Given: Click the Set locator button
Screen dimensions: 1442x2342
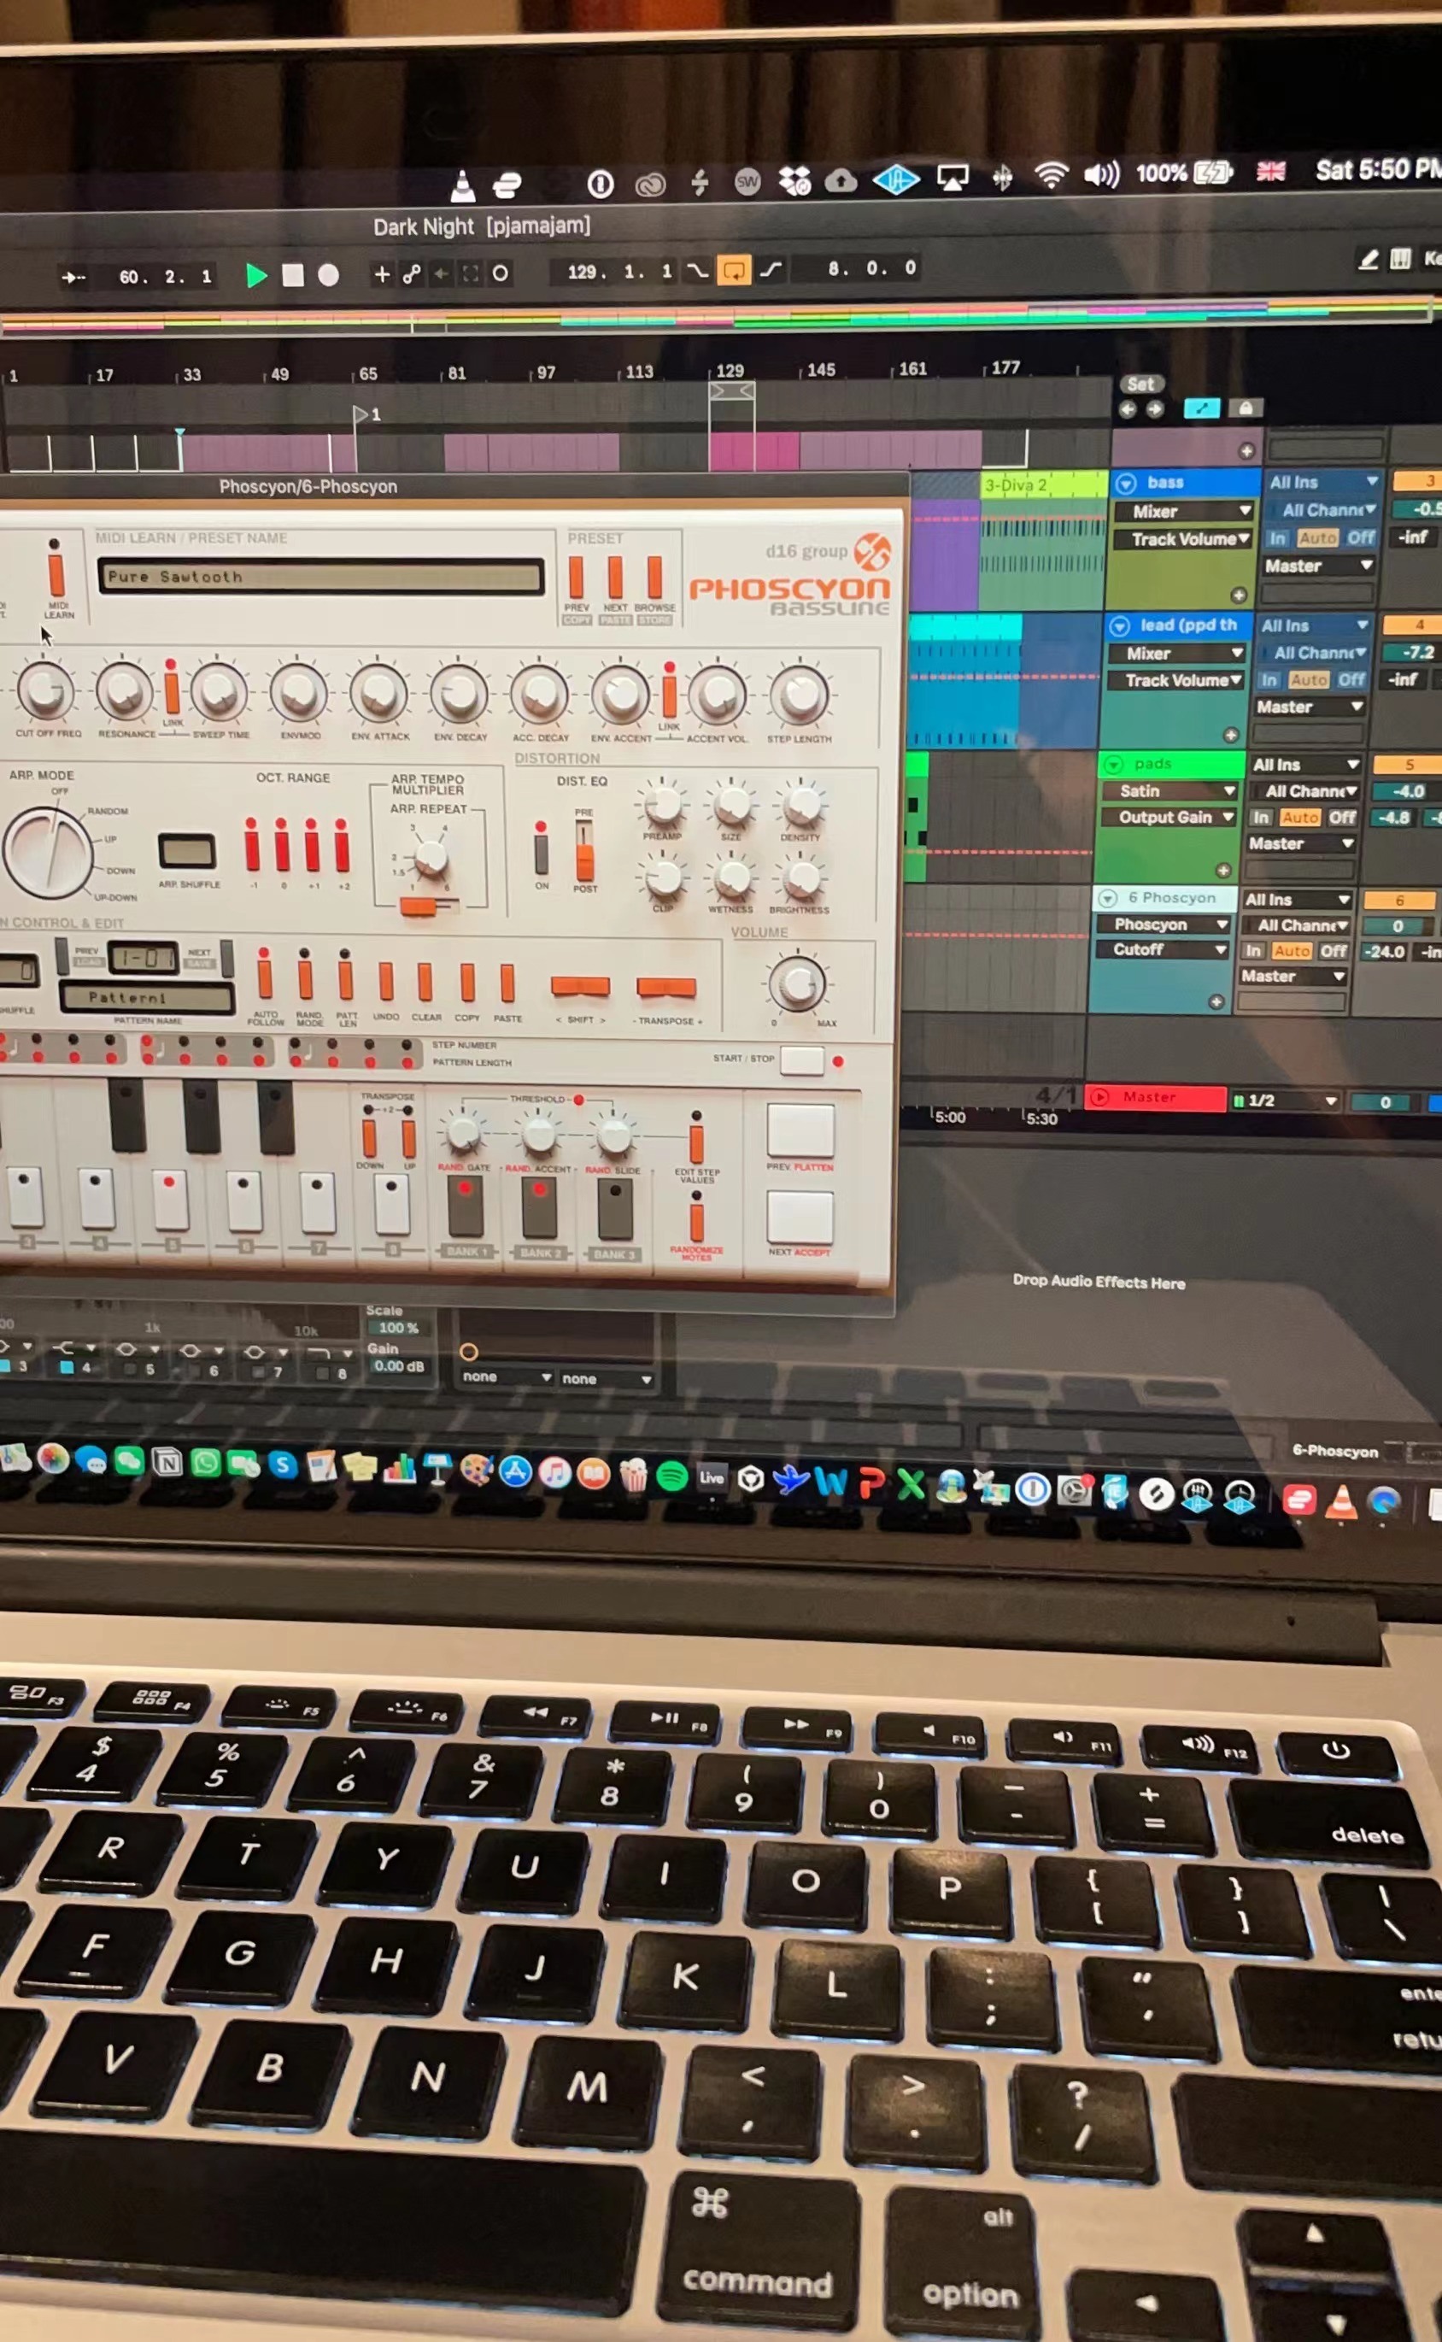Looking at the screenshot, I should (1140, 384).
